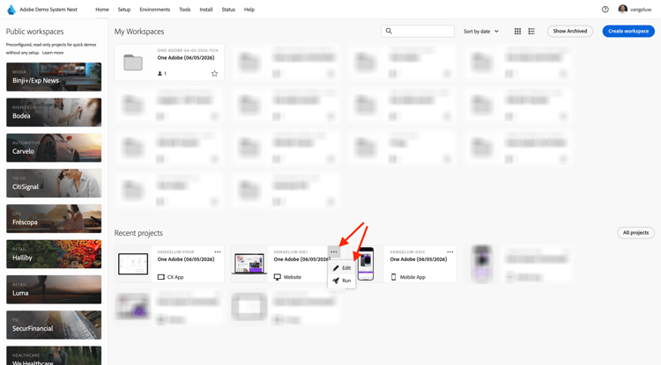661x365 pixels.
Task: Click the help question mark icon
Action: [605, 10]
